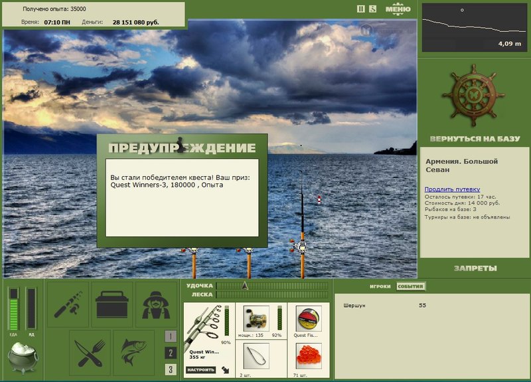Viewport: 531px width, 382px height.
Task: Click 'Получено опыта: 35000' text
Action: [x=54, y=9]
